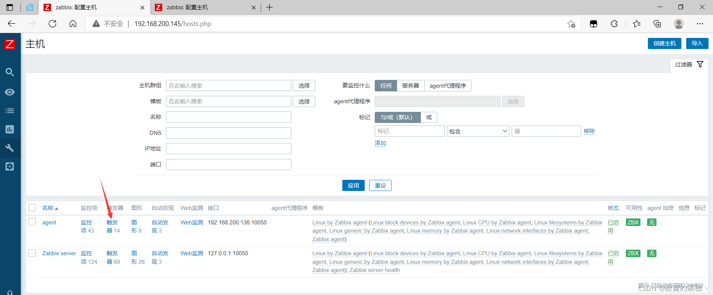Select agent代理程序 monitored-by option
The height and width of the screenshot is (295, 713).
(448, 86)
